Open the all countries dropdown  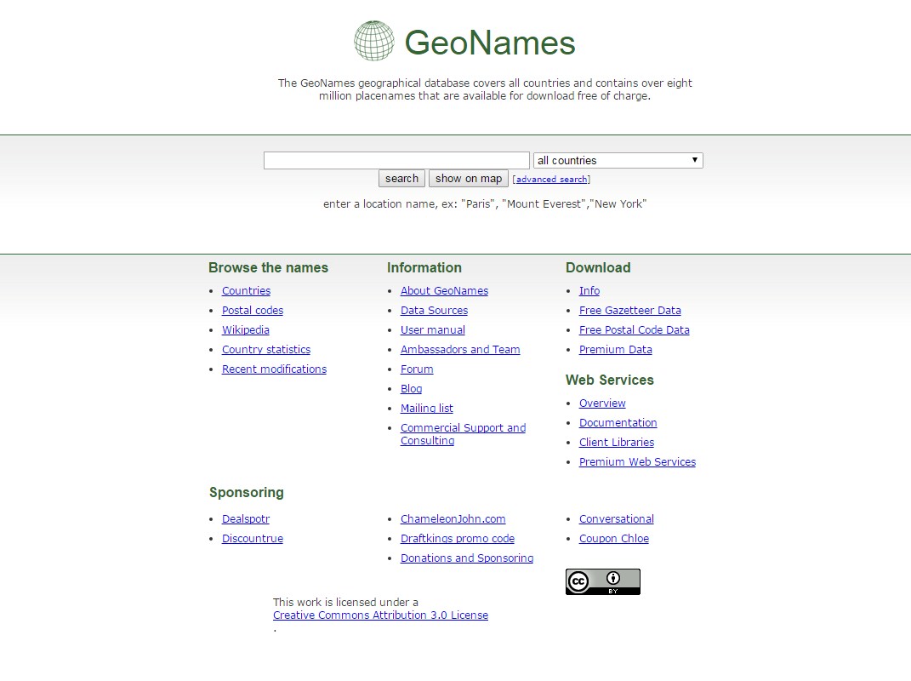click(618, 160)
